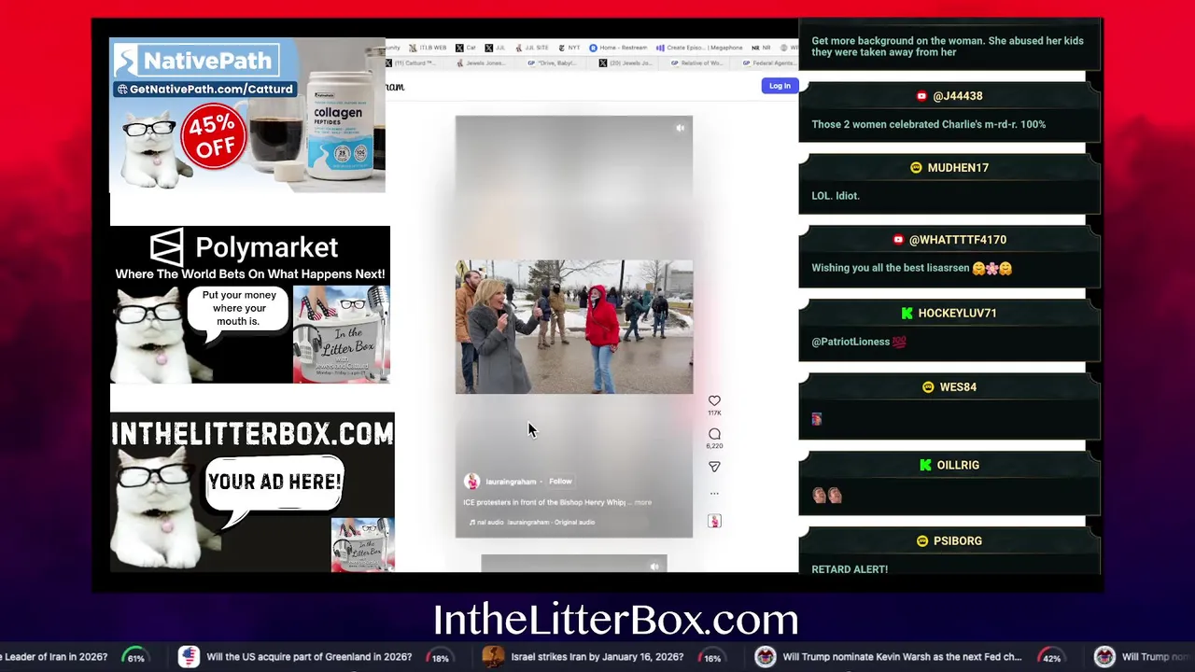1195x672 pixels.
Task: Switch to the 'Federal Agents' browser tab
Action: 768,63
